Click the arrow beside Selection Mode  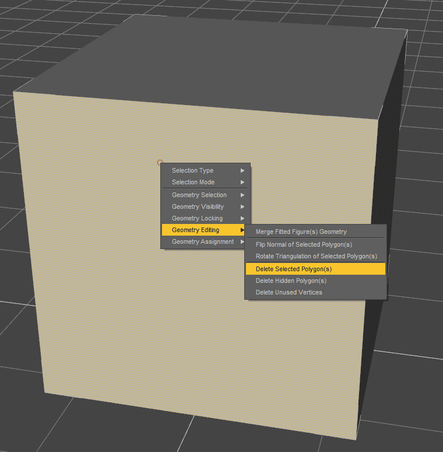[242, 182]
